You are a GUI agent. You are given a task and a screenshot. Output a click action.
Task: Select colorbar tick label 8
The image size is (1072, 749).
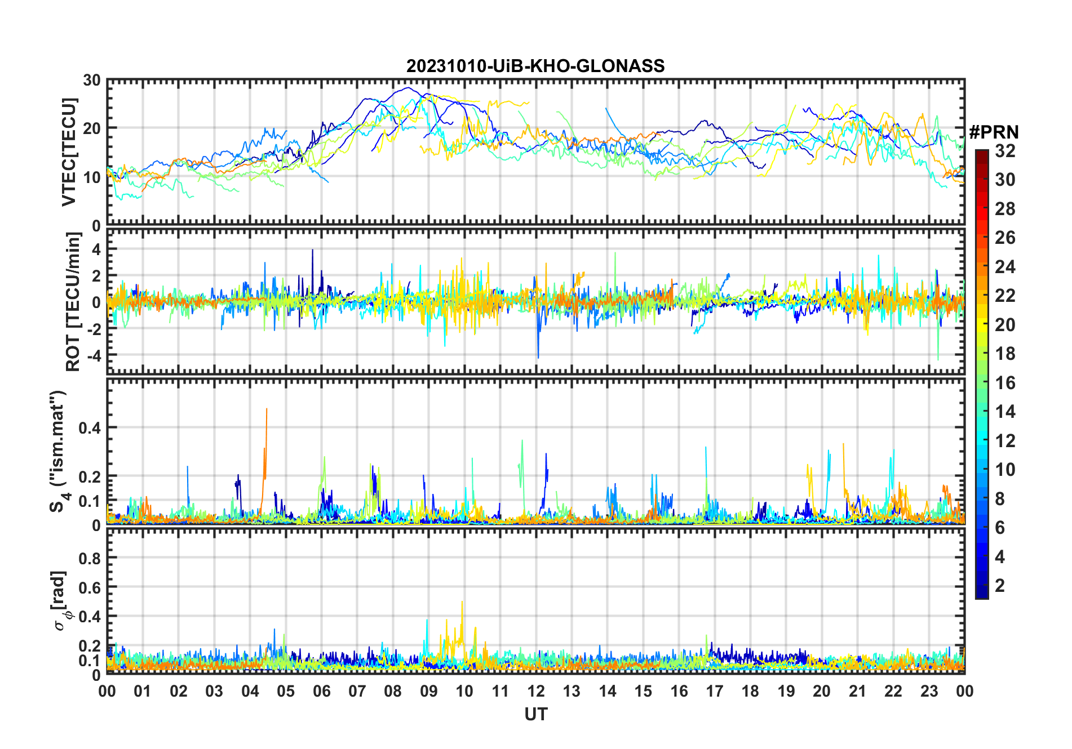point(1000,498)
